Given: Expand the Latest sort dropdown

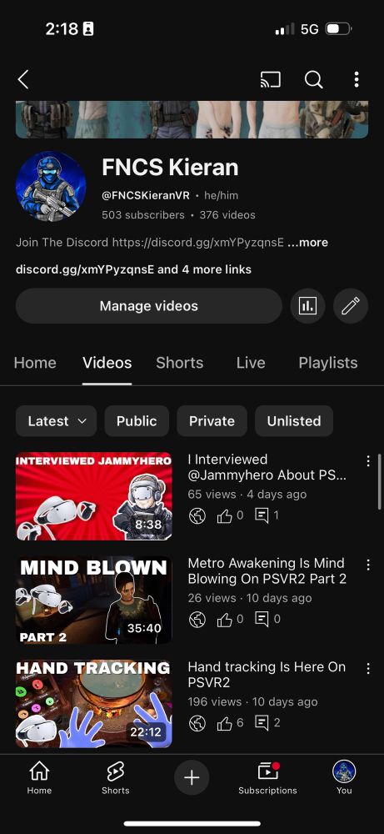Looking at the screenshot, I should point(57,420).
